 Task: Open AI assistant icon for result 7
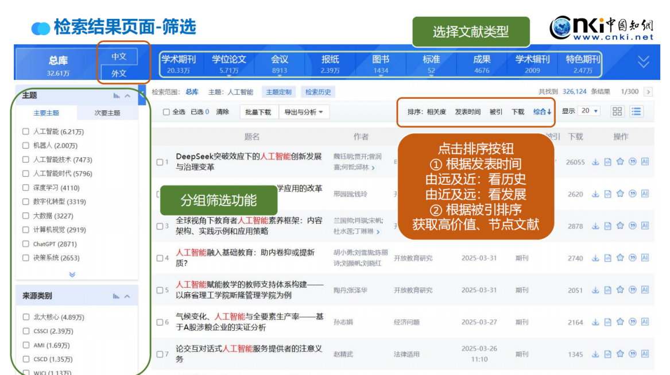click(x=645, y=354)
